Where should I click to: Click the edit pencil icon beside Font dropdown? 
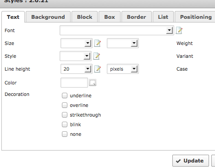179,30
